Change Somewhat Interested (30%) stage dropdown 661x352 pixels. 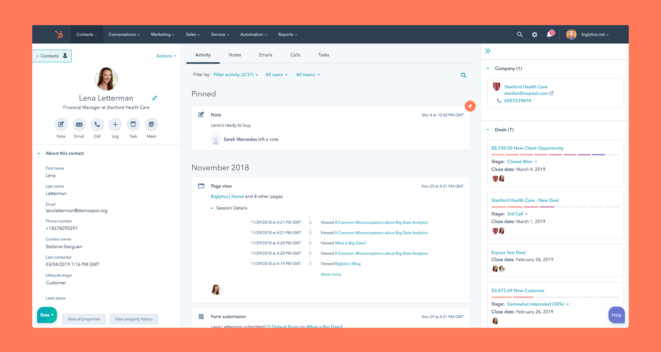538,304
